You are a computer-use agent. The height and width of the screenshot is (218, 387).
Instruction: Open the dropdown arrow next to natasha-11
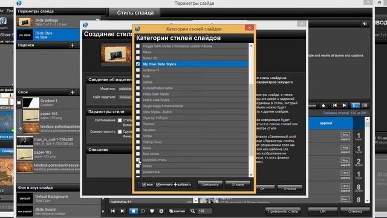click(196, 200)
